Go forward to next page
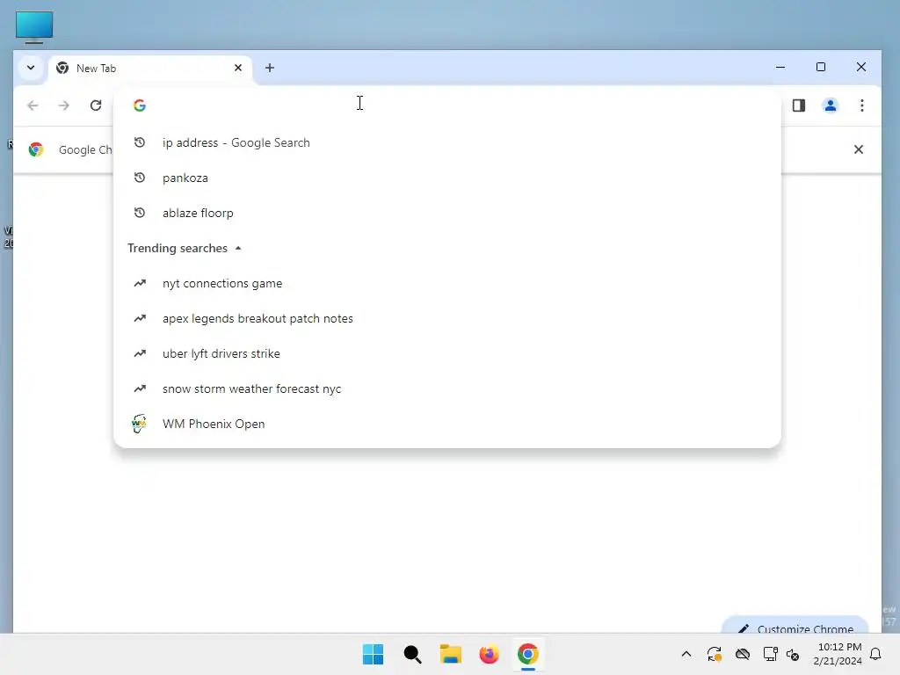 [x=63, y=105]
